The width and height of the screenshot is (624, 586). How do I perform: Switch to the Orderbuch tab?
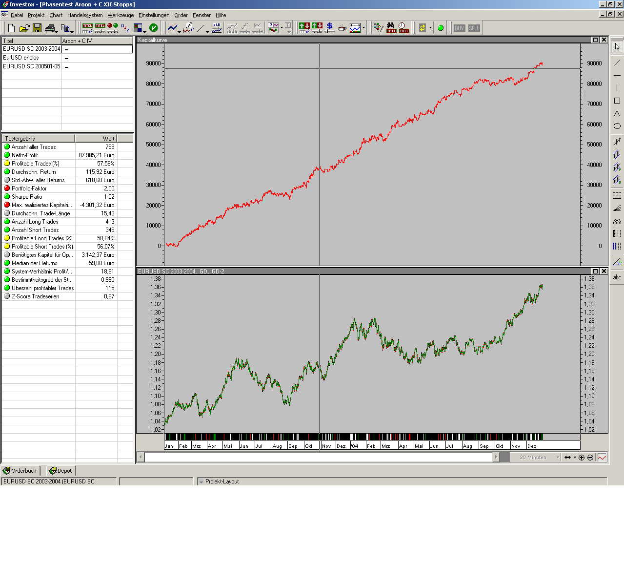(x=20, y=471)
